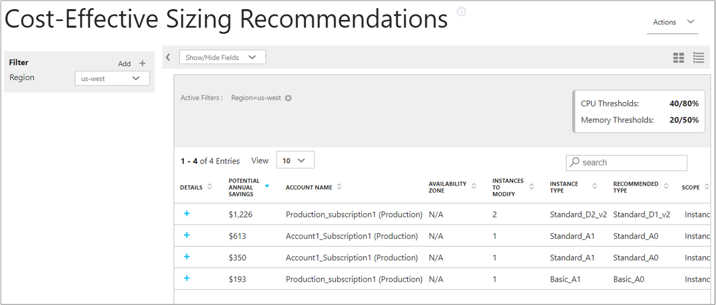
Task: Click CPU Thresholds 40/80% value
Action: (x=684, y=103)
